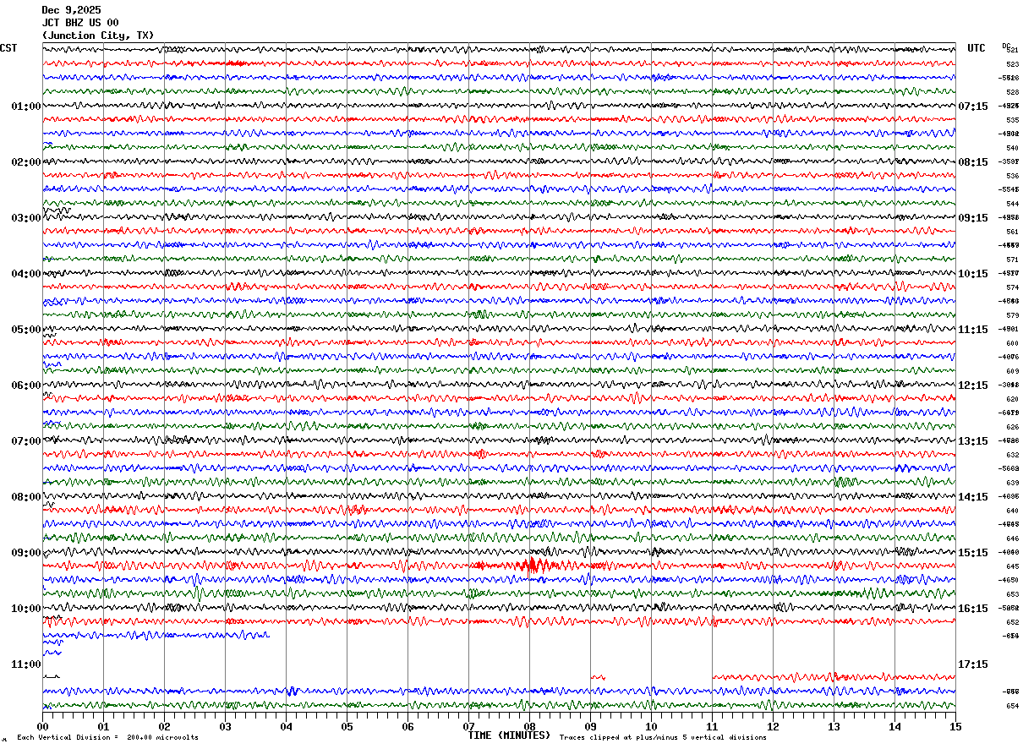The height and width of the screenshot is (749, 1023).
Task: Click the DC offset value 646
Action: [x=1012, y=539]
